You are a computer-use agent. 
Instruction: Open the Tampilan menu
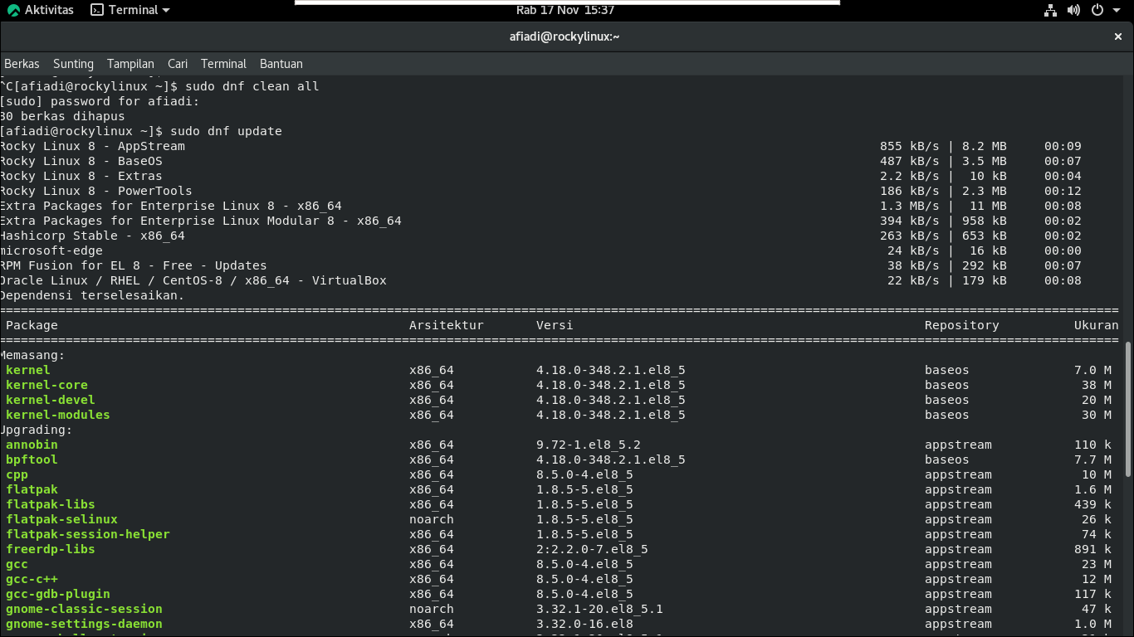[x=130, y=64]
